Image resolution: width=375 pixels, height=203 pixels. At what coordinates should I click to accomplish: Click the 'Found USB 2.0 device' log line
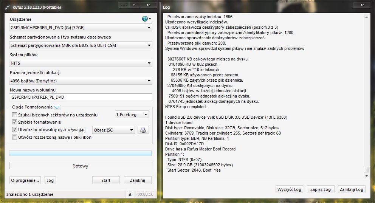click(226, 117)
